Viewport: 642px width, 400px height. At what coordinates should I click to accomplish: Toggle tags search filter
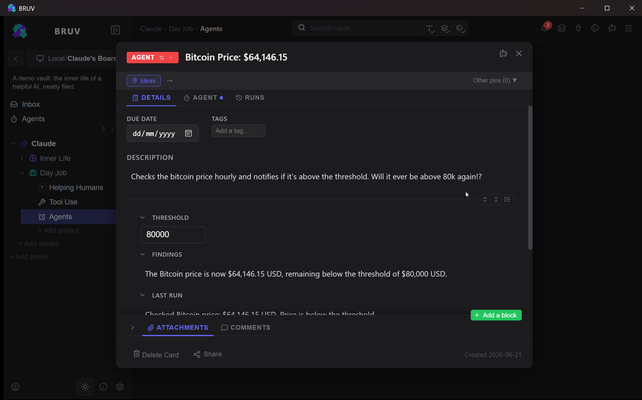(460, 28)
